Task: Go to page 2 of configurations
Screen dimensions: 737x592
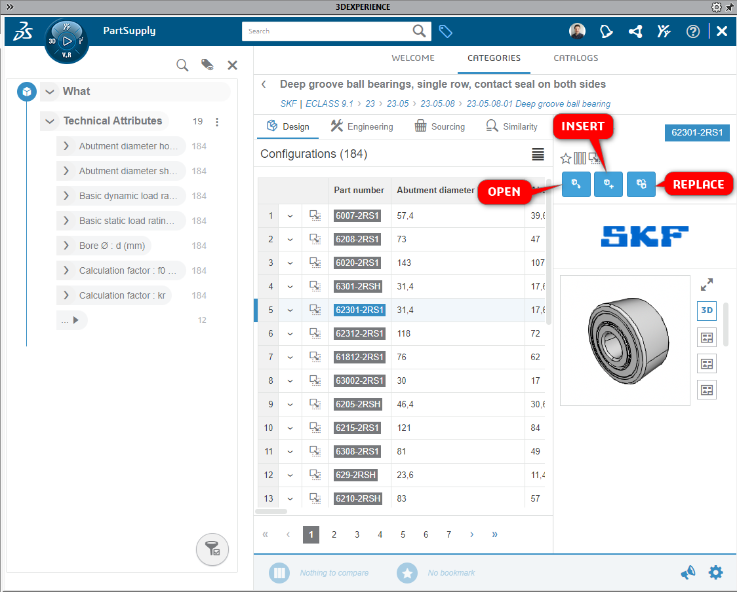Action: tap(334, 534)
